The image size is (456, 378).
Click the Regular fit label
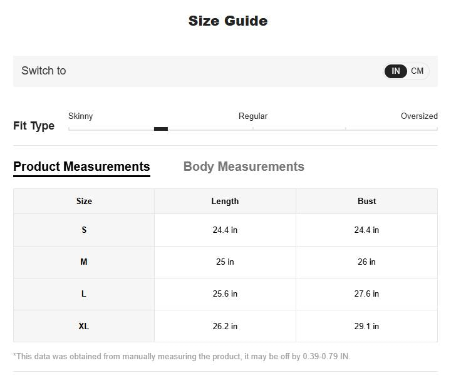coord(253,116)
